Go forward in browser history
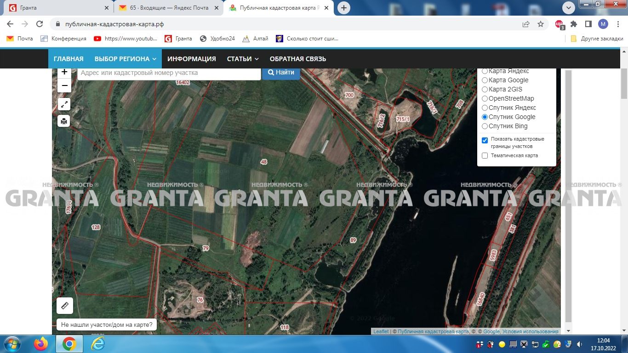 25,24
